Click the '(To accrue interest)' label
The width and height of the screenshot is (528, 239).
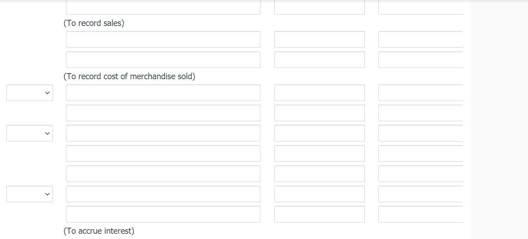[99, 231]
